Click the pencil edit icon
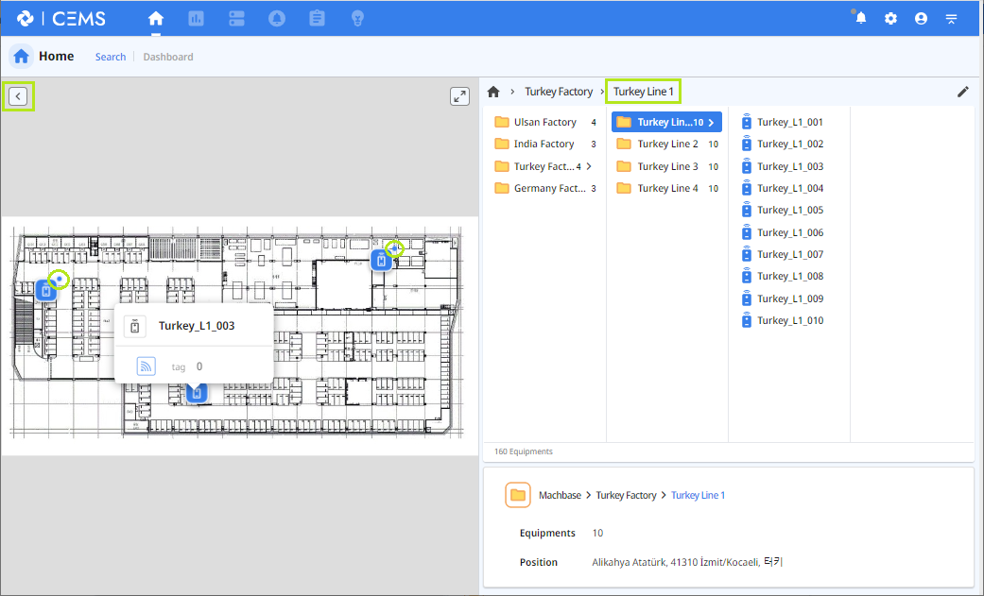Viewport: 984px width, 596px height. (x=963, y=92)
